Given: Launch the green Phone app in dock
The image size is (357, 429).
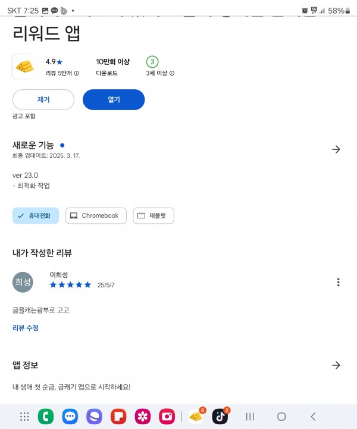Looking at the screenshot, I should 46,417.
